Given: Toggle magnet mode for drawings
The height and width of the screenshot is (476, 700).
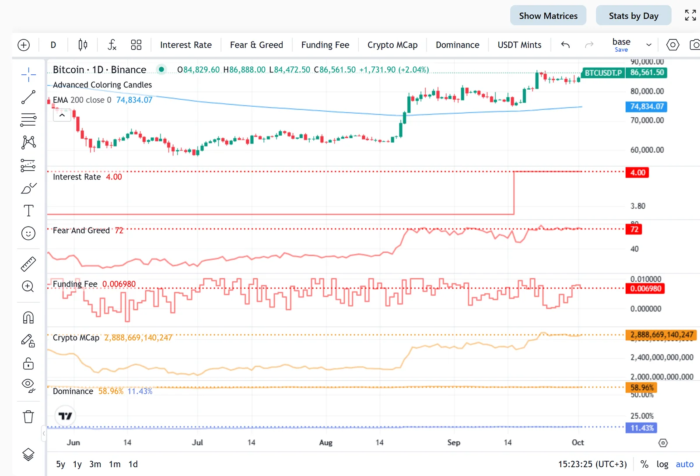Looking at the screenshot, I should [x=28, y=317].
